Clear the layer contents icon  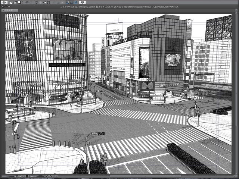[36, 2]
